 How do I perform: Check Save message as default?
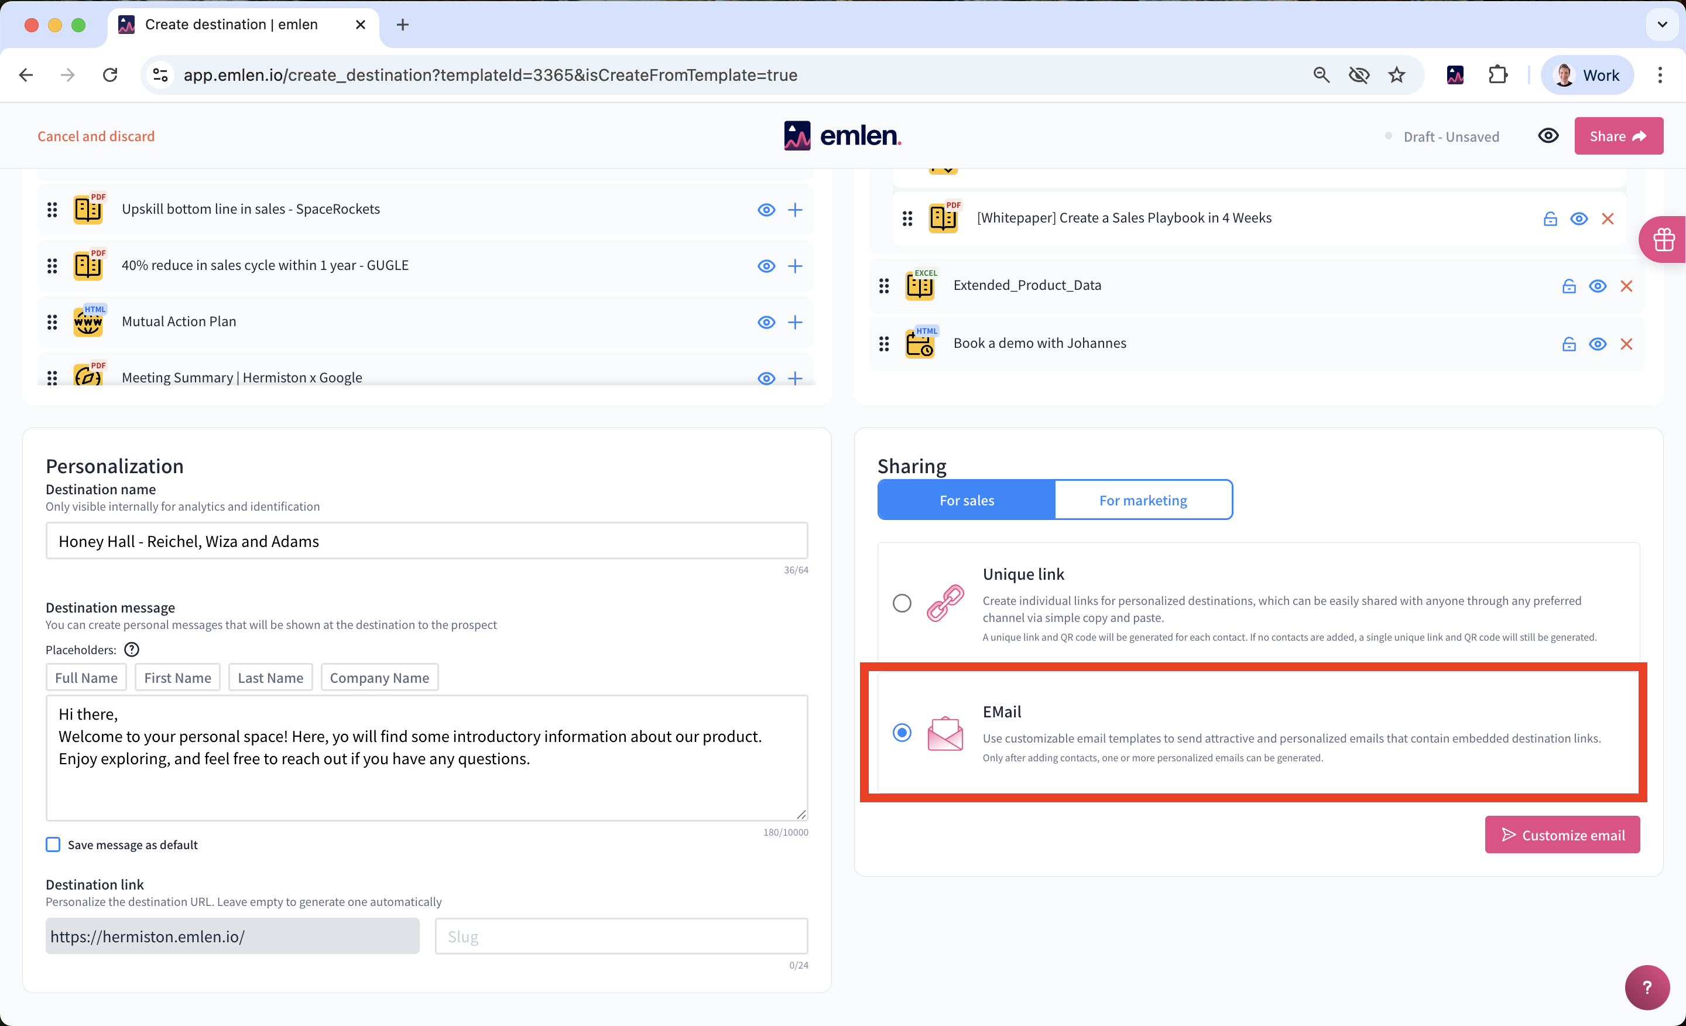pyautogui.click(x=53, y=844)
